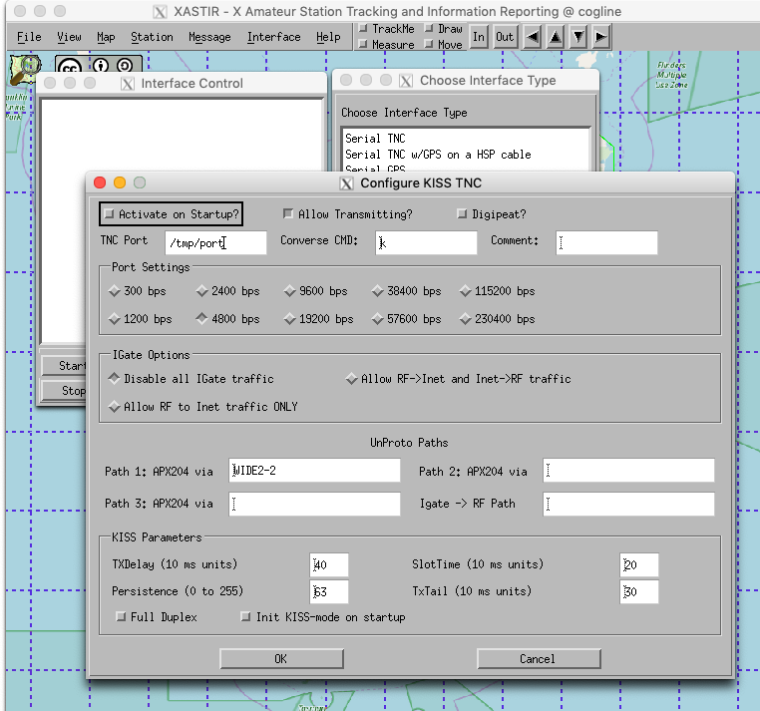This screenshot has width=760, height=711.
Task: Open the Help menu
Action: point(328,37)
